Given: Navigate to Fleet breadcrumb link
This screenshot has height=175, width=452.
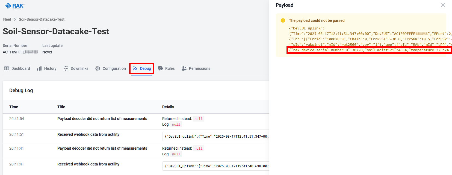Looking at the screenshot, I should coord(7,19).
